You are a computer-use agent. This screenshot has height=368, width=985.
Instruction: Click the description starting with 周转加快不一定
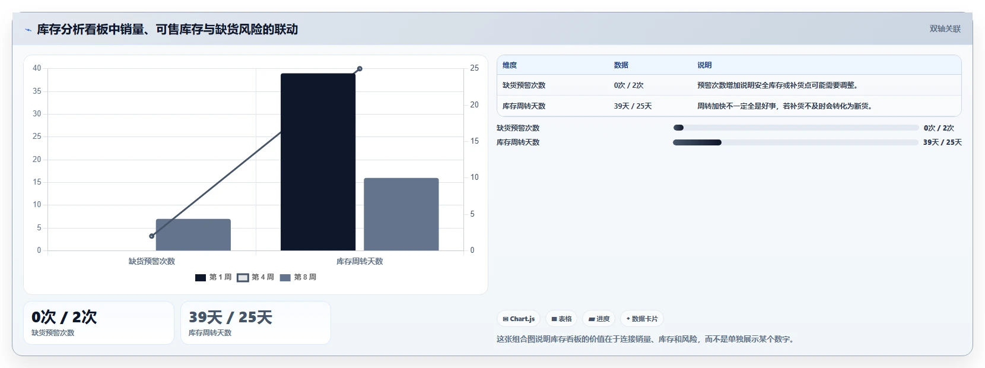[x=785, y=106]
